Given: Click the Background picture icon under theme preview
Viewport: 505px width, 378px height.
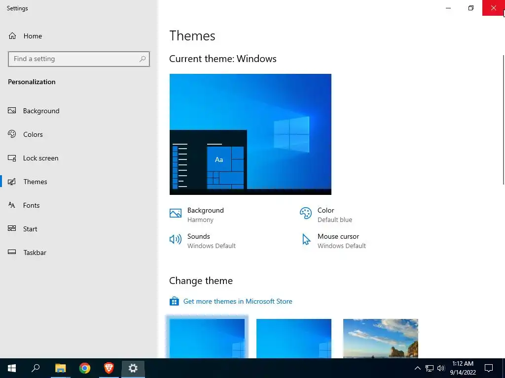Looking at the screenshot, I should (176, 213).
